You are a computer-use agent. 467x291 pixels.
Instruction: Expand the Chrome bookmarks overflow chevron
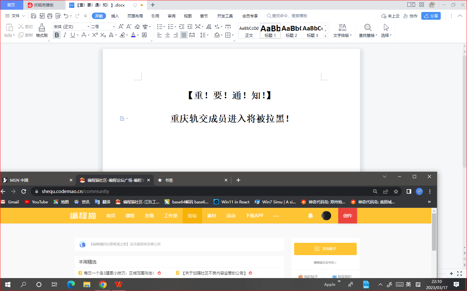[429, 202]
